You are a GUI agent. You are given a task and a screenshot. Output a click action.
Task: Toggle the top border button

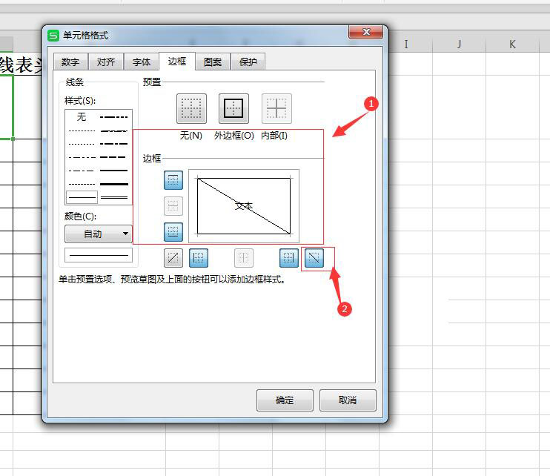point(173,180)
